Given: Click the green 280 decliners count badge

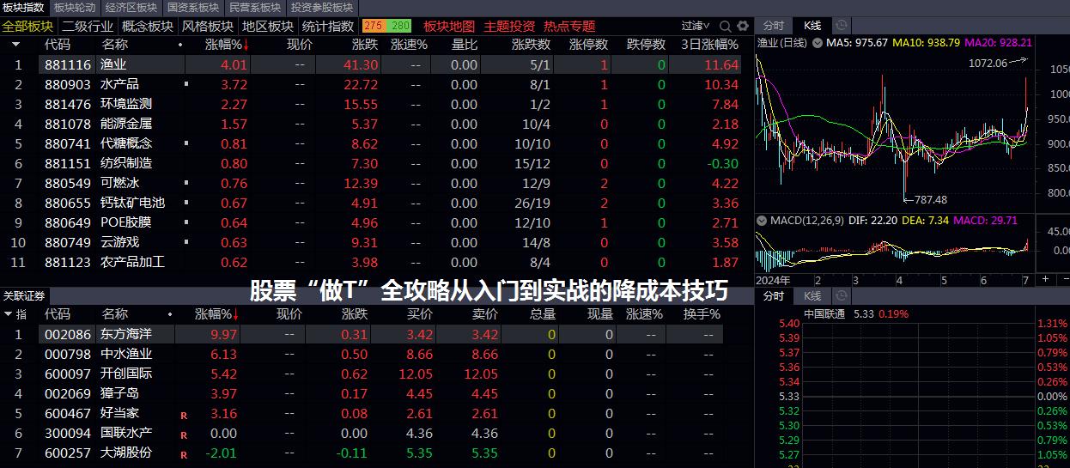Looking at the screenshot, I should [400, 27].
